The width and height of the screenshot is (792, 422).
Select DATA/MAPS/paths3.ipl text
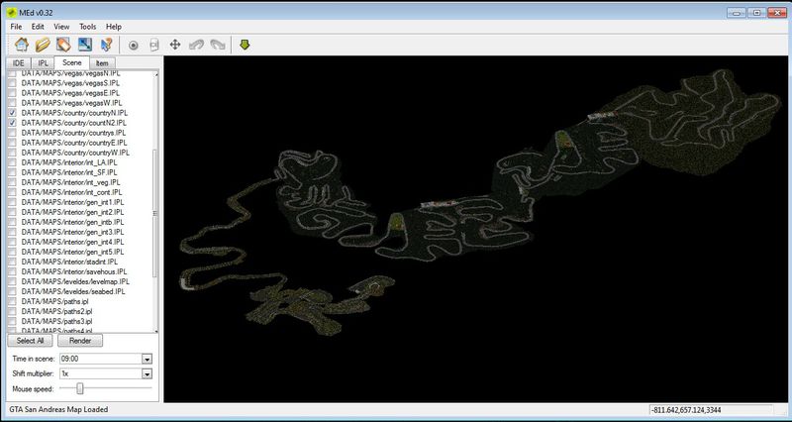point(56,321)
